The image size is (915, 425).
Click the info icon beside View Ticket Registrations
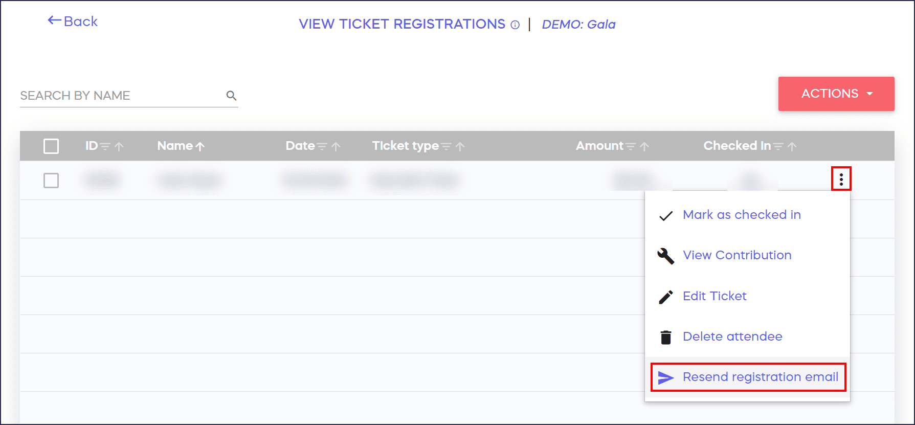(x=515, y=25)
